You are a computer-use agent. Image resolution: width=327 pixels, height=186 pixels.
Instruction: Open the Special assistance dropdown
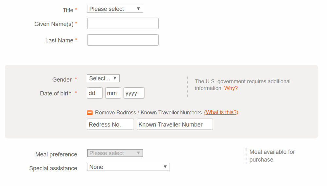point(128,167)
